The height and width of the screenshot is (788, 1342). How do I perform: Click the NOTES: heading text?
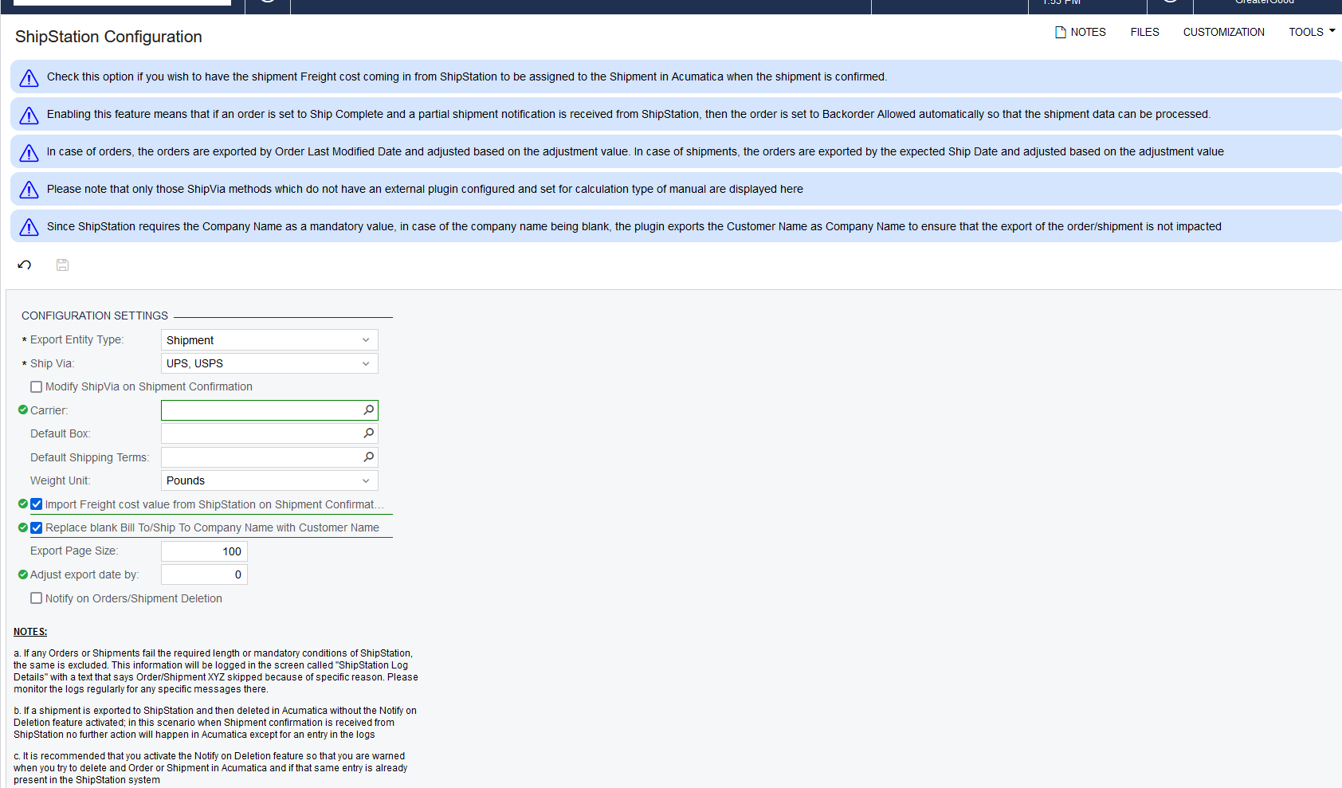pyautogui.click(x=30, y=632)
